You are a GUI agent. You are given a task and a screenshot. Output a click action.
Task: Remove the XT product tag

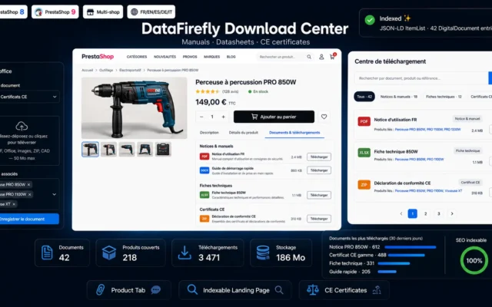[x=14, y=204]
